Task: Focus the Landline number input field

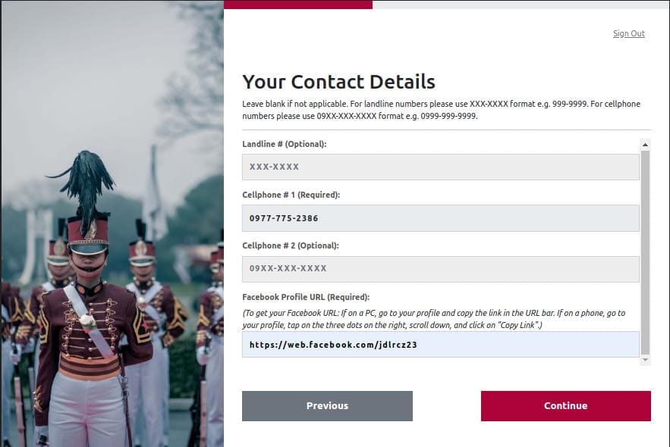Action: pyautogui.click(x=440, y=167)
